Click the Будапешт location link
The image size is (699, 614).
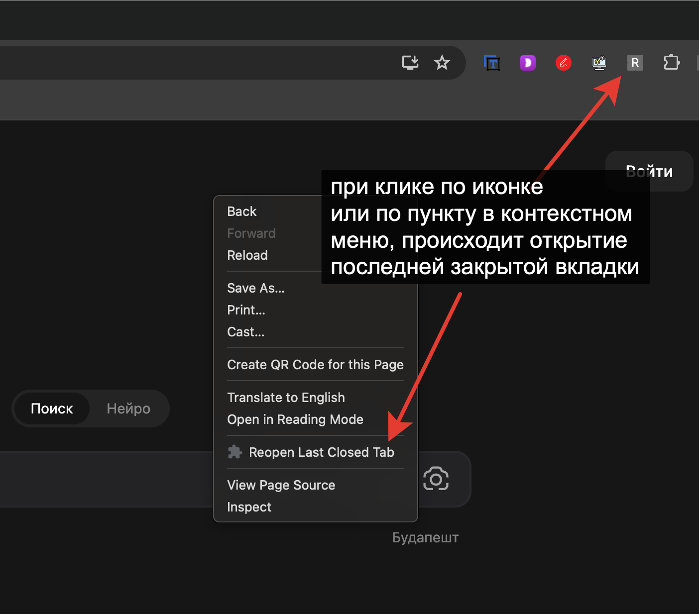[425, 537]
